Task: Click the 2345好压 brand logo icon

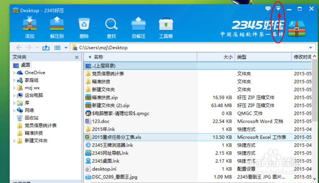Action: pyautogui.click(x=297, y=28)
